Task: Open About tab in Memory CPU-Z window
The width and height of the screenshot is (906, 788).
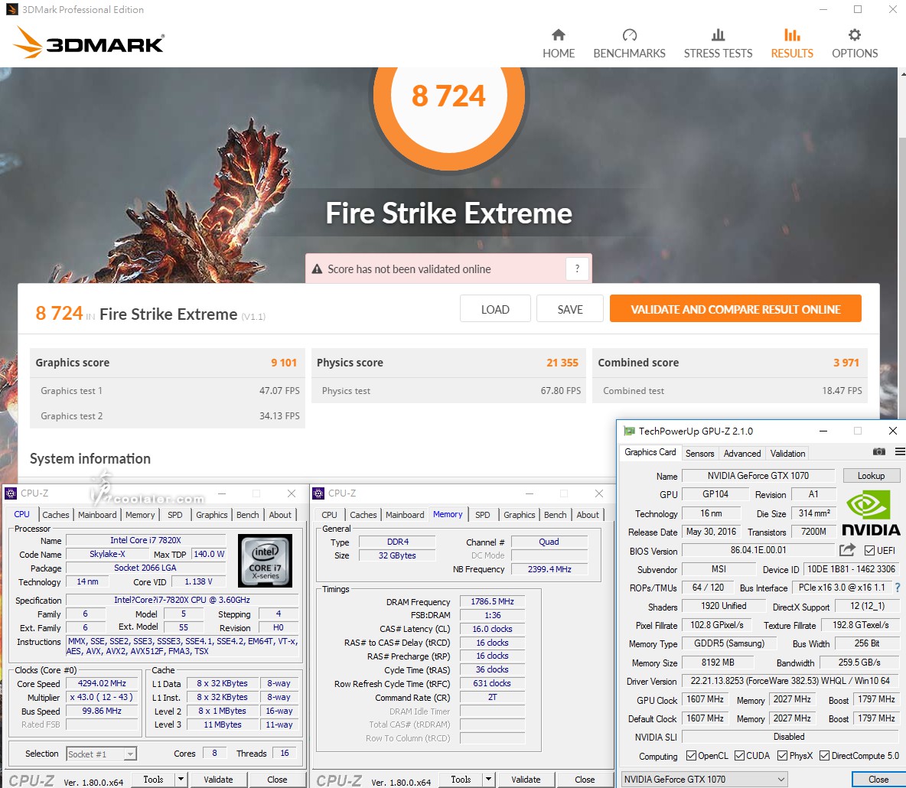Action: pyautogui.click(x=588, y=515)
